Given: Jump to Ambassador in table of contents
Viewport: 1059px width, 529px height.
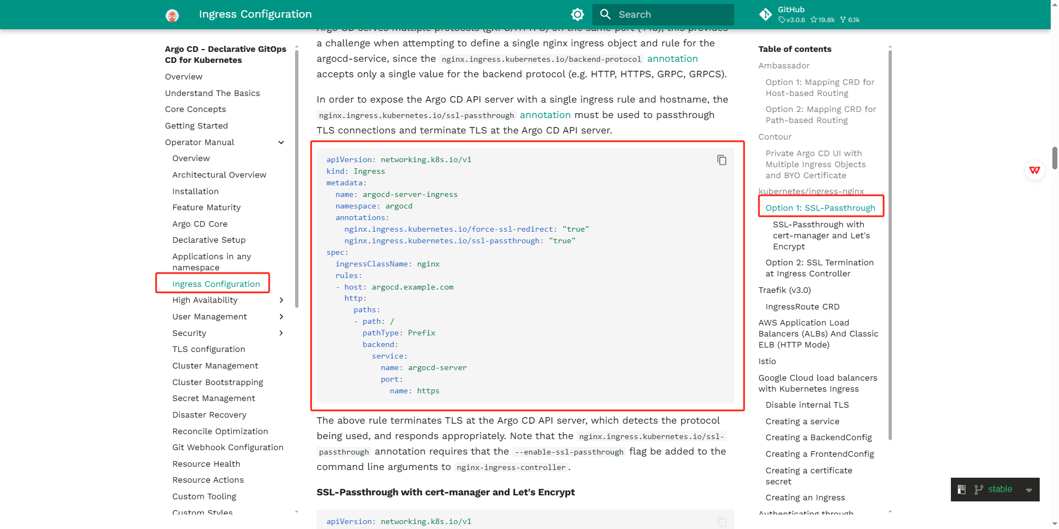Looking at the screenshot, I should coord(784,66).
